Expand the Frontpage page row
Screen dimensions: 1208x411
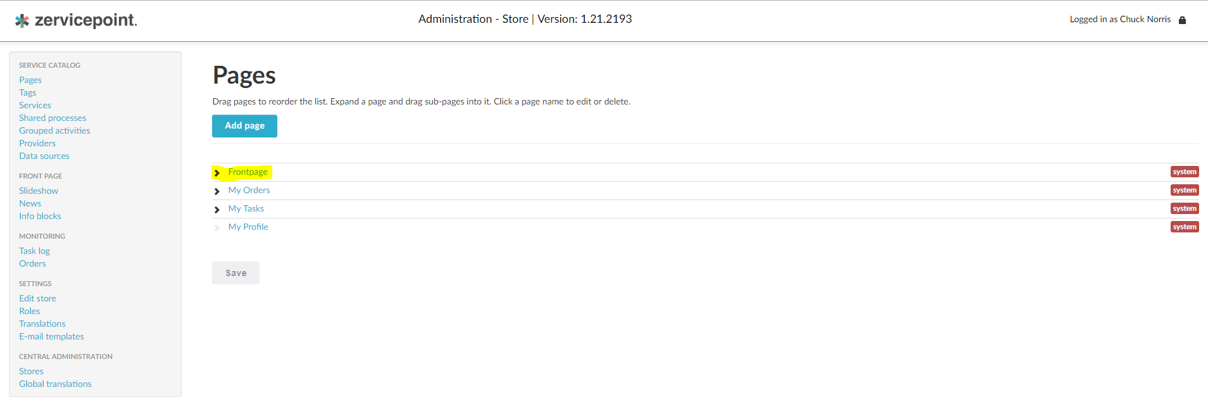217,173
